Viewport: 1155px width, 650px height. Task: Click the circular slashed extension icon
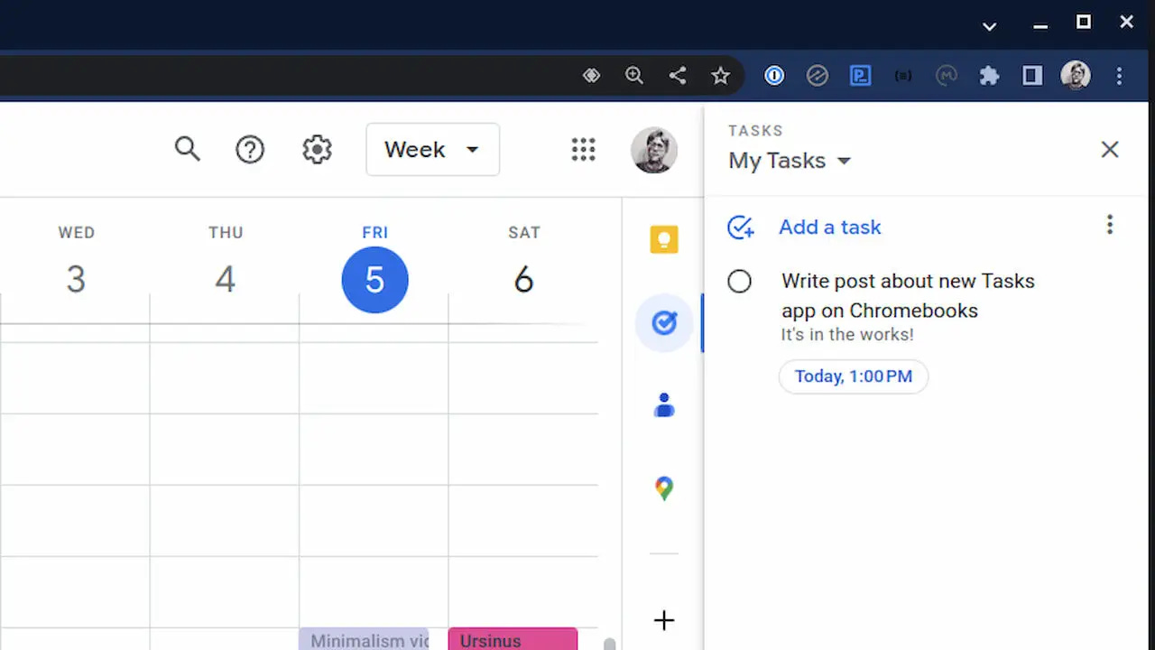(818, 76)
